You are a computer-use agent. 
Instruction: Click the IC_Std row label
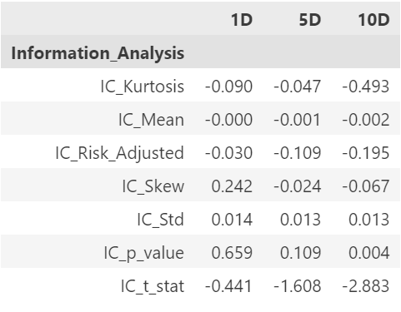tap(160, 220)
